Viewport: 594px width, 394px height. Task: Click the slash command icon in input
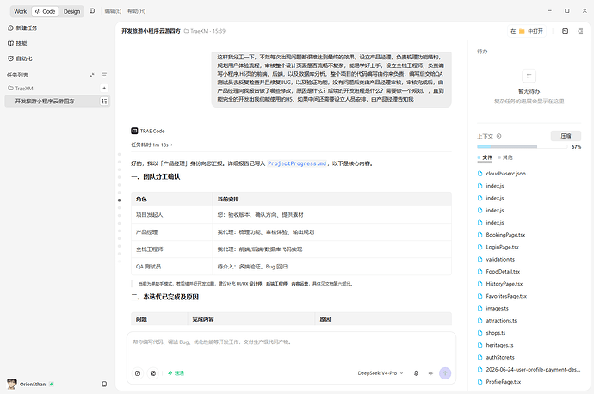click(x=138, y=373)
